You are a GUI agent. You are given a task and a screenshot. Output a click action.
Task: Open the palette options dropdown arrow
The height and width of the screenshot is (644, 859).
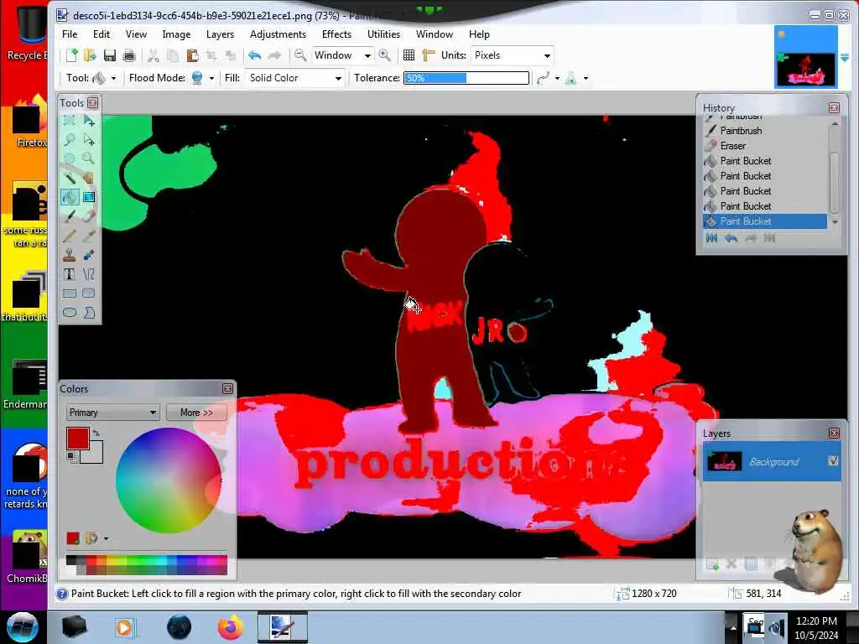coord(106,539)
